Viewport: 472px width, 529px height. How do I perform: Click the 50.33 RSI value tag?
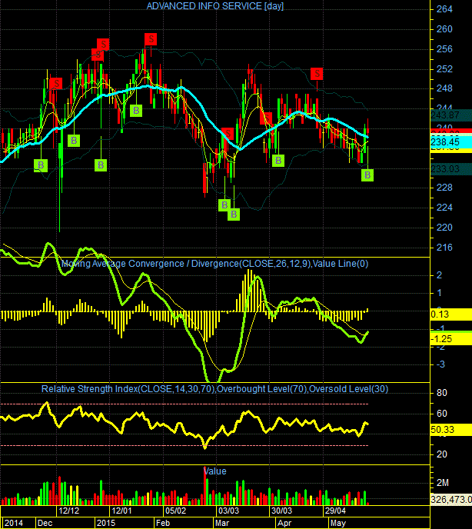[x=451, y=430]
